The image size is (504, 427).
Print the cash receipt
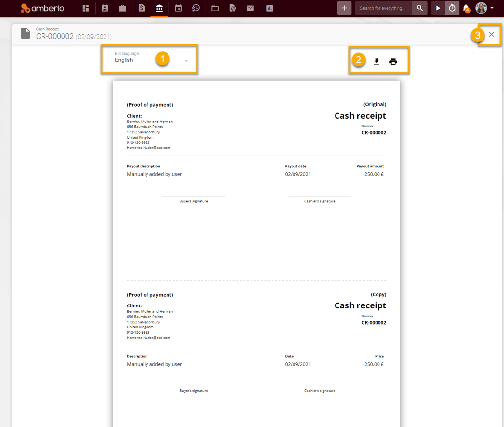coord(393,61)
